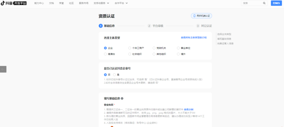
Task: Click the step 1 基础信息 circle
Action: 100,26
